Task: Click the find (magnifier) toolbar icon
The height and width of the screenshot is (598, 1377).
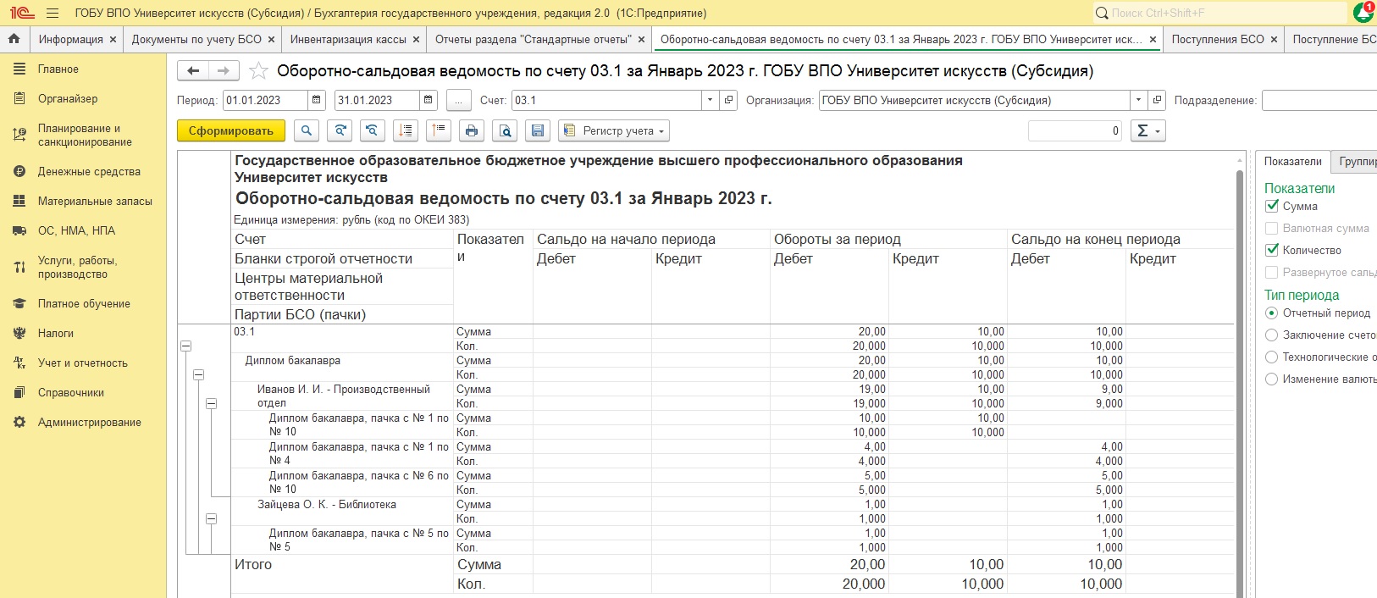Action: pyautogui.click(x=307, y=130)
